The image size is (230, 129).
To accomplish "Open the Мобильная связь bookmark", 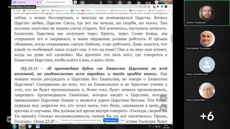I will tap(119, 10).
